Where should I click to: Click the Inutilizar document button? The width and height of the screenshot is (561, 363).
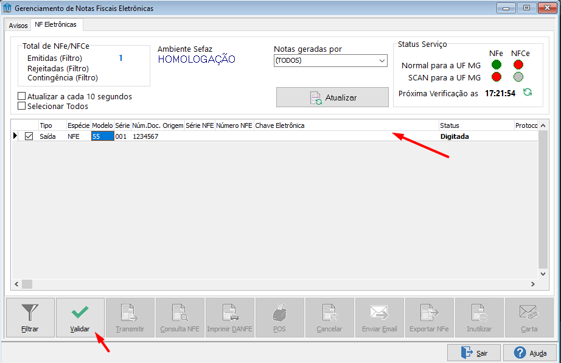tap(479, 317)
